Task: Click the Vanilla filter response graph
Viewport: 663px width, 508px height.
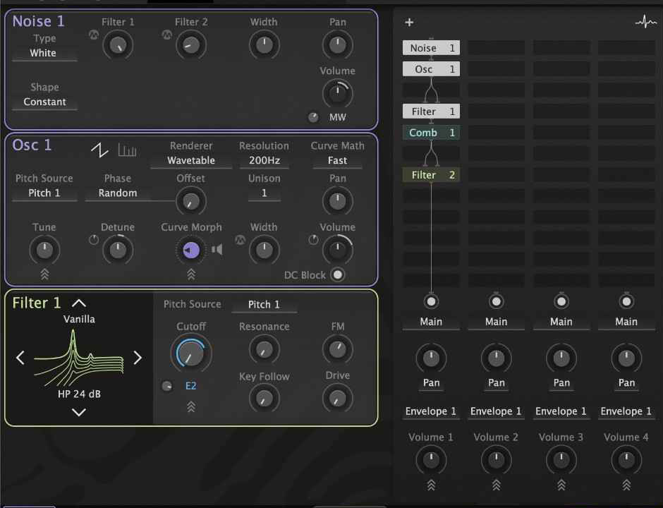Action: pyautogui.click(x=79, y=358)
